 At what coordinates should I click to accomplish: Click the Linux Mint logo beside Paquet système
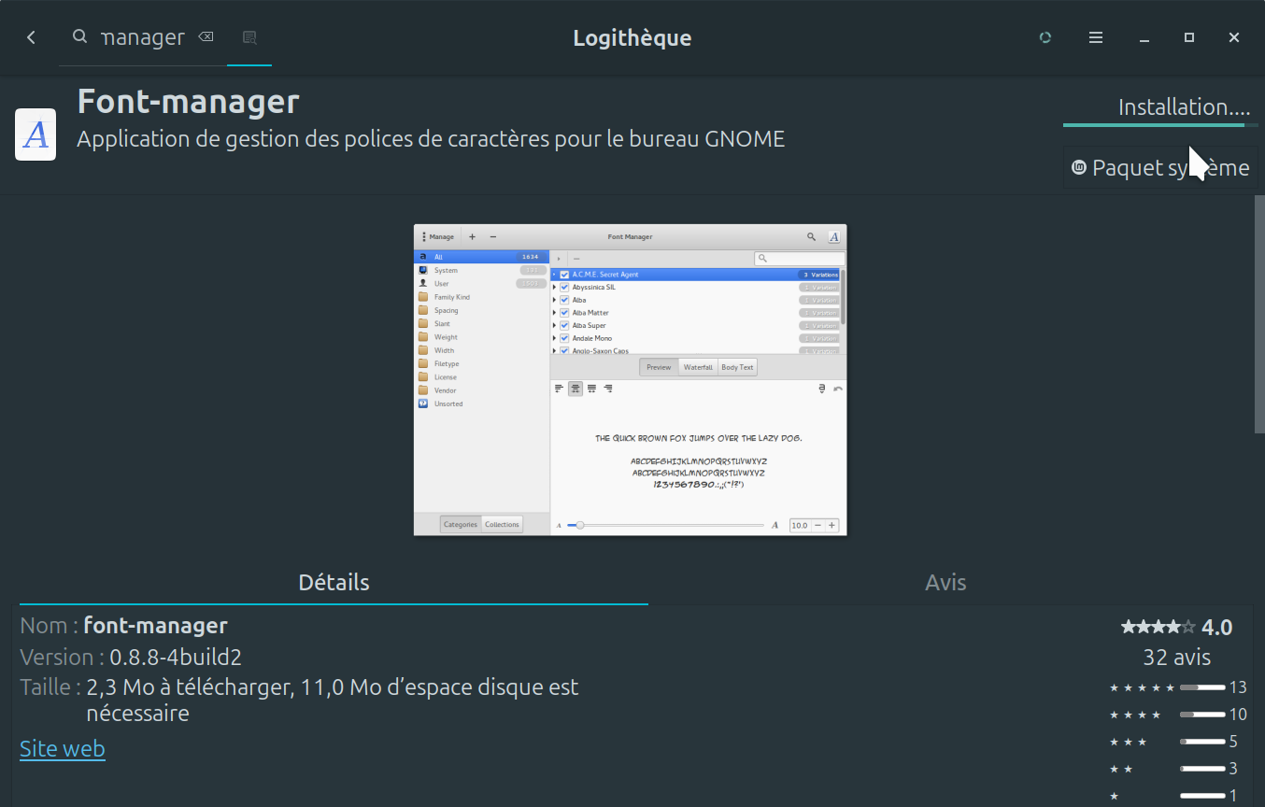[1079, 168]
